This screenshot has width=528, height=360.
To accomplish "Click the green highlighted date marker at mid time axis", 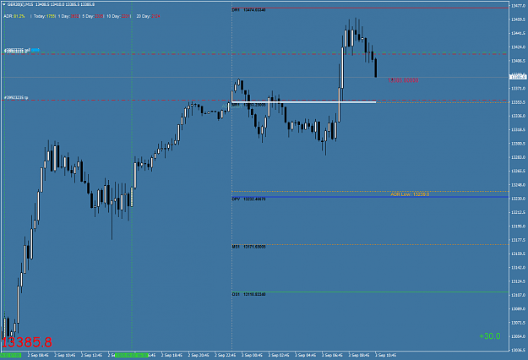I will pos(131,355).
